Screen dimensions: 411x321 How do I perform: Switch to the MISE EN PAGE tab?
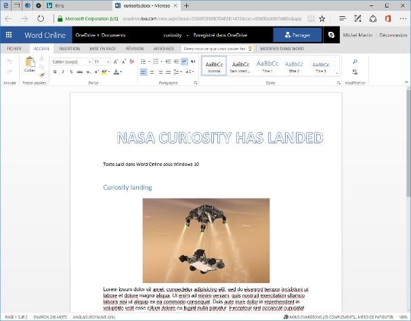103,49
